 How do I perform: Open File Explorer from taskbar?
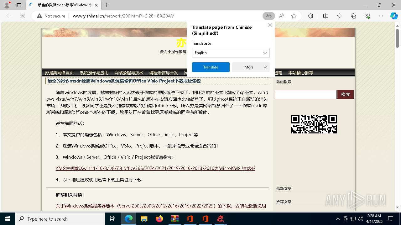click(144, 219)
